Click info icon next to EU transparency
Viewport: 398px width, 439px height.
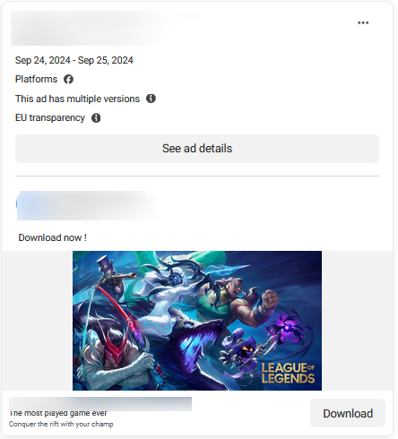(96, 117)
